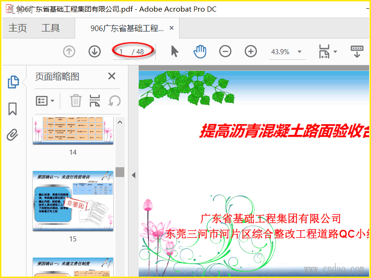Image resolution: width=371 pixels, height=278 pixels.
Task: Open the attachments paperclip panel
Action: (13, 135)
